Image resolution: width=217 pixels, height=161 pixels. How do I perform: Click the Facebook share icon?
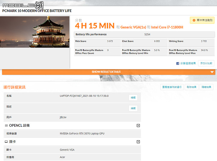point(178,63)
